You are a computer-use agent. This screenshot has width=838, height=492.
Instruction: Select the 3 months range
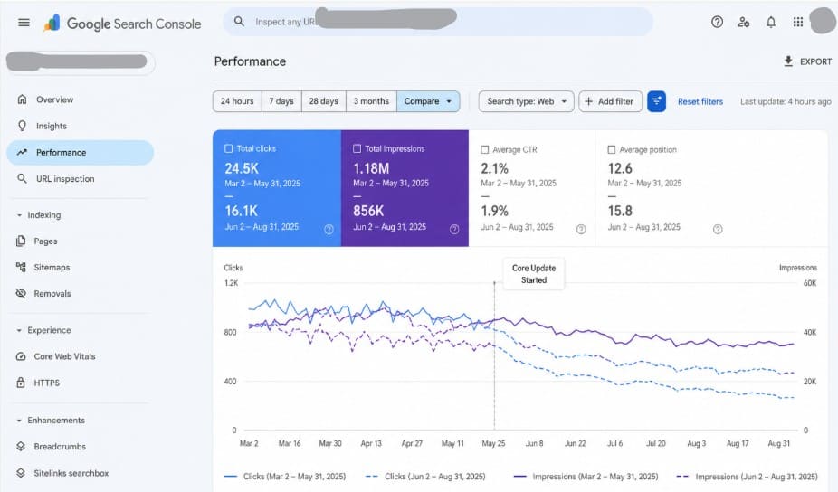coord(371,101)
